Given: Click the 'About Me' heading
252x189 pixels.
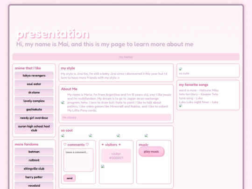Looking at the screenshot, I should [x=69, y=89].
